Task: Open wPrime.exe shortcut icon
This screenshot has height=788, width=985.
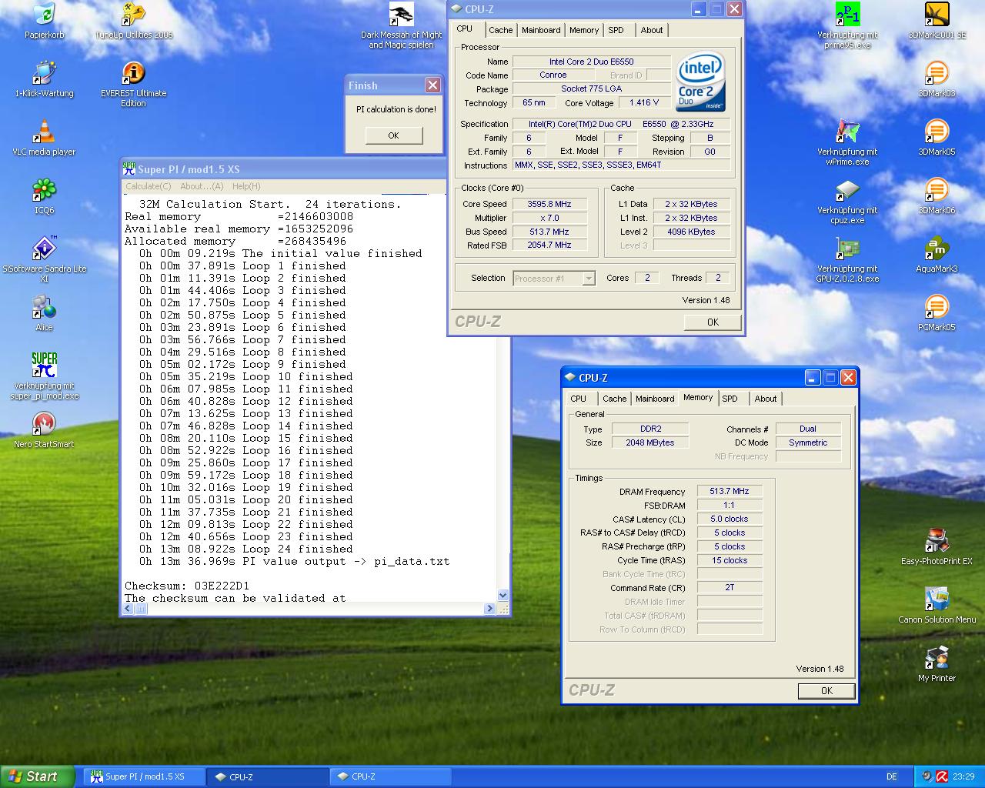Action: pyautogui.click(x=847, y=132)
